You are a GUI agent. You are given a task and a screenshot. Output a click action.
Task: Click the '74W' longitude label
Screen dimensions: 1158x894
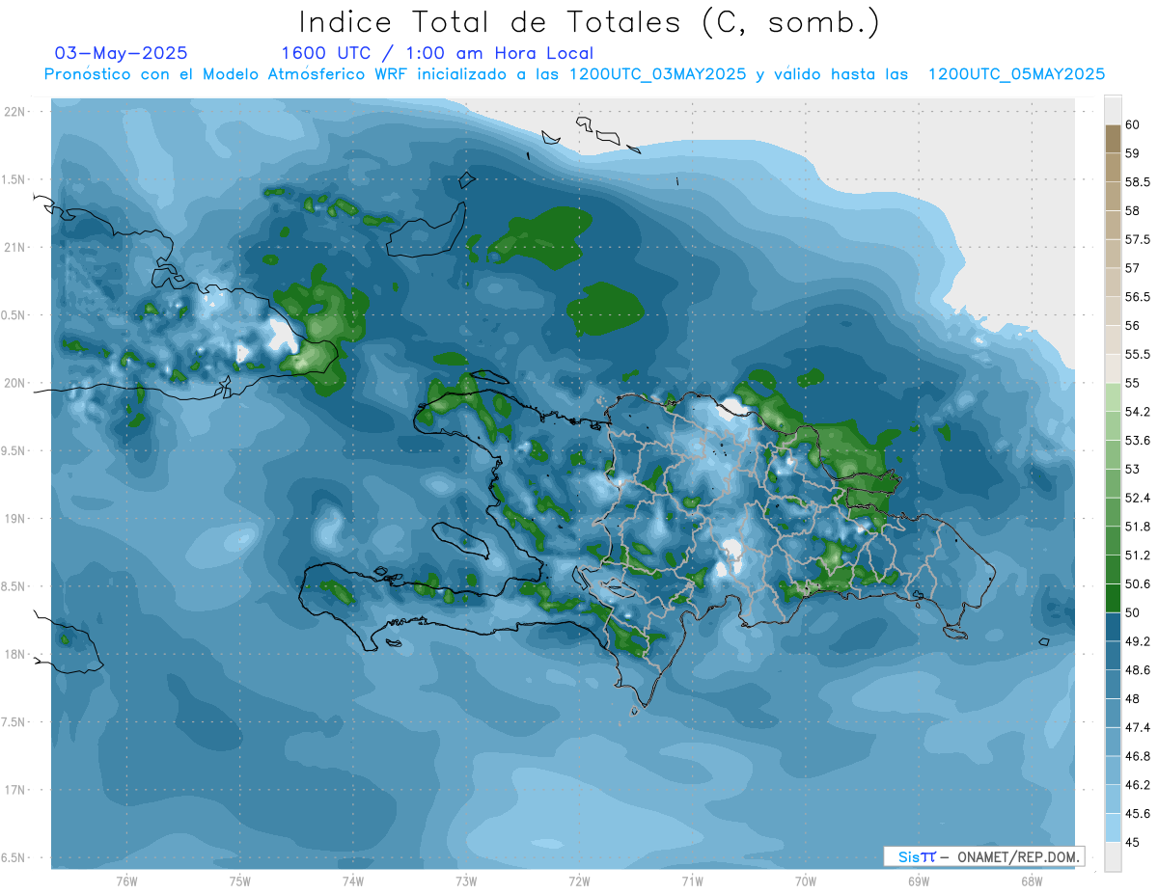click(x=353, y=880)
